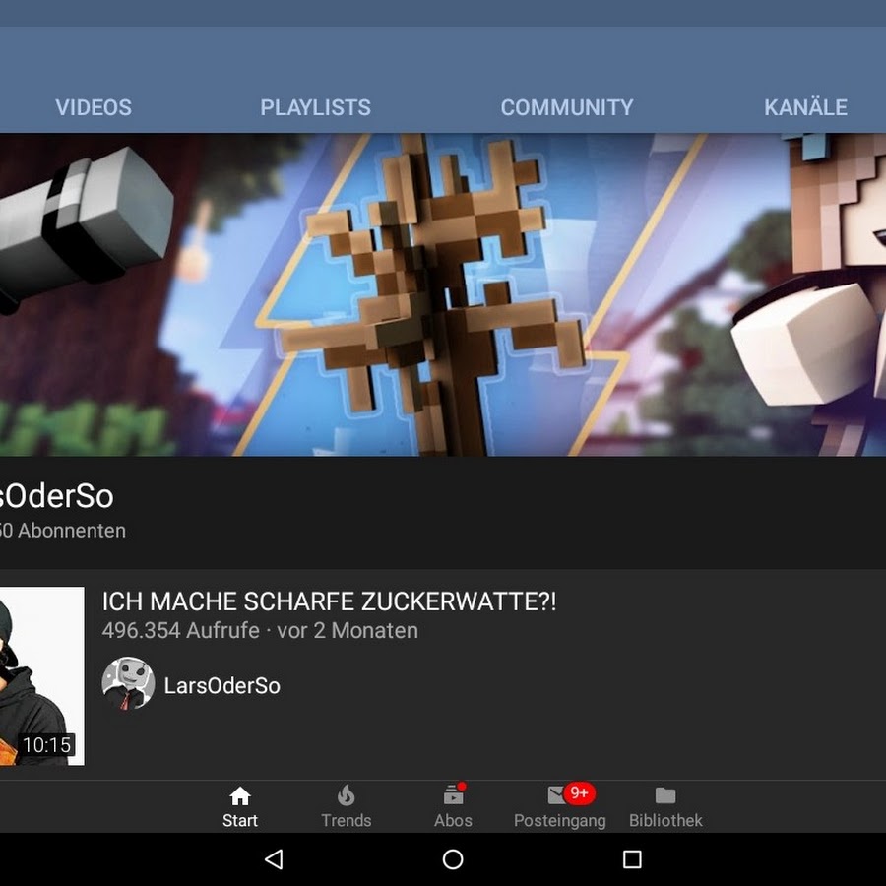
Task: Go to the Kanäle tab
Action: pos(805,107)
